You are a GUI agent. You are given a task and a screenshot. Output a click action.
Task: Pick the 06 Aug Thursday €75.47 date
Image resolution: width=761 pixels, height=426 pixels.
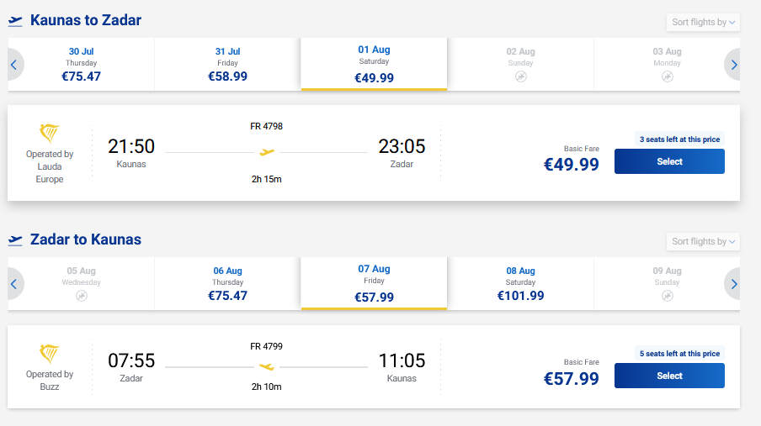[x=227, y=284]
